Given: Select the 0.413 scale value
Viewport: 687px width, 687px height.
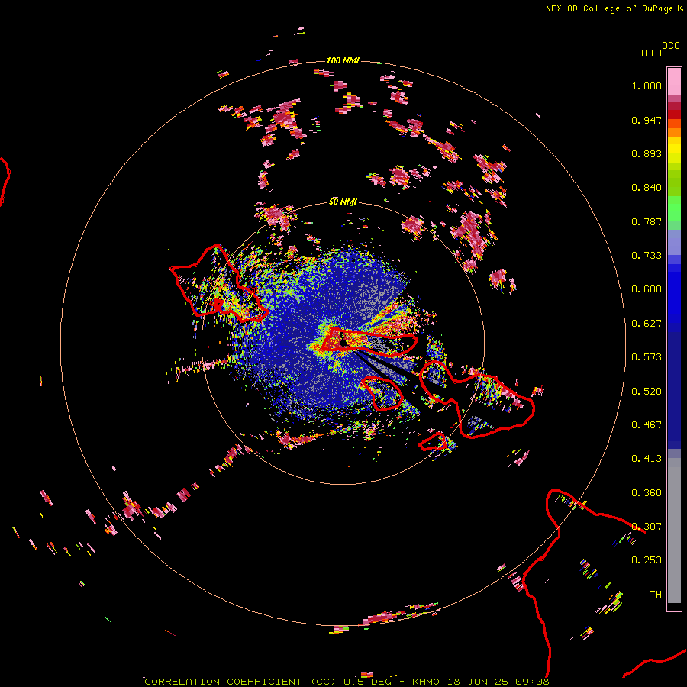Looking at the screenshot, I should (647, 459).
